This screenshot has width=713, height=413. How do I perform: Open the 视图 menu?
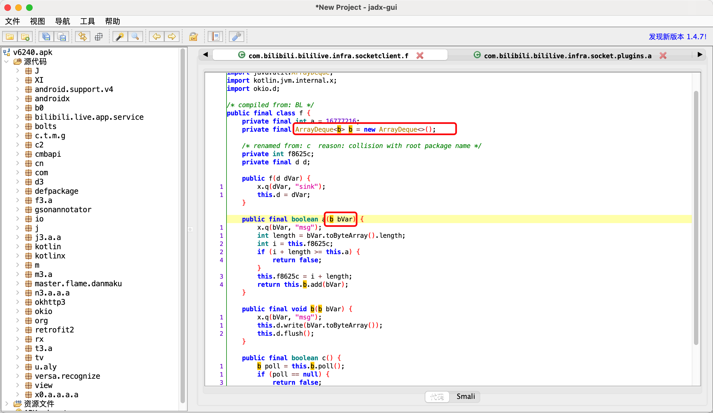tap(37, 21)
